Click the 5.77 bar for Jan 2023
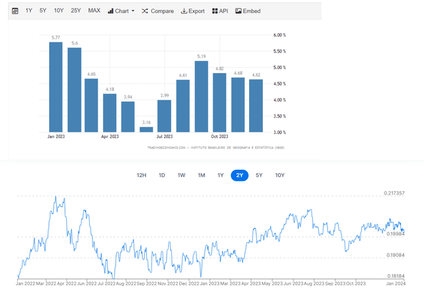Viewport: 425px width, 296px height. pos(56,87)
